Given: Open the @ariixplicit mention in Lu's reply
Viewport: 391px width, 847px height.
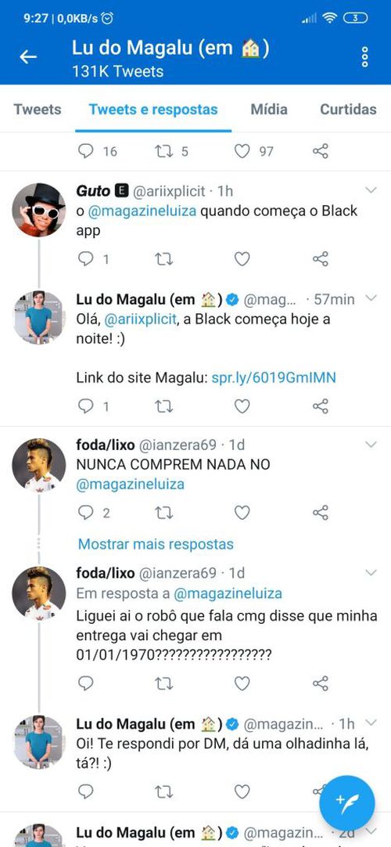Looking at the screenshot, I should (x=140, y=319).
